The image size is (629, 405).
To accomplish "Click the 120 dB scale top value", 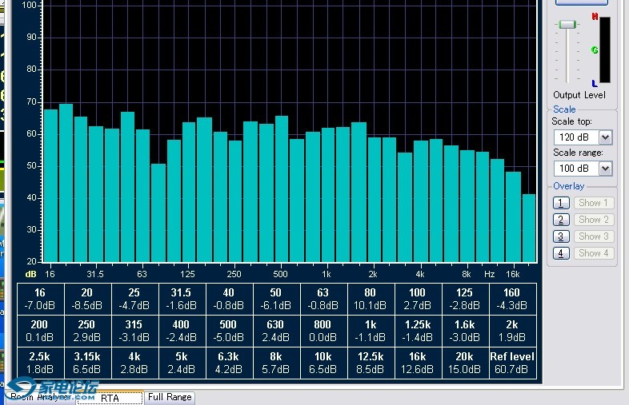I will pos(575,137).
